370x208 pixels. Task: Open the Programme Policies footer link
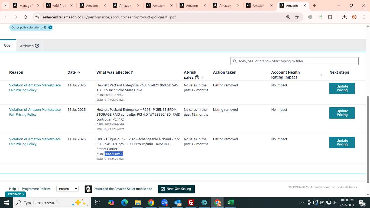tap(36, 189)
